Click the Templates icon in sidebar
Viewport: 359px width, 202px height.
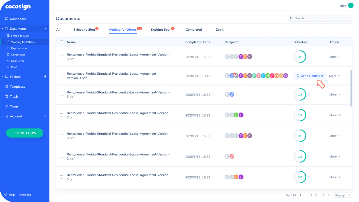pos(7,87)
